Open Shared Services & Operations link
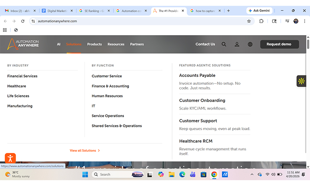Viewport: 310px width, 186px height. coord(117,126)
